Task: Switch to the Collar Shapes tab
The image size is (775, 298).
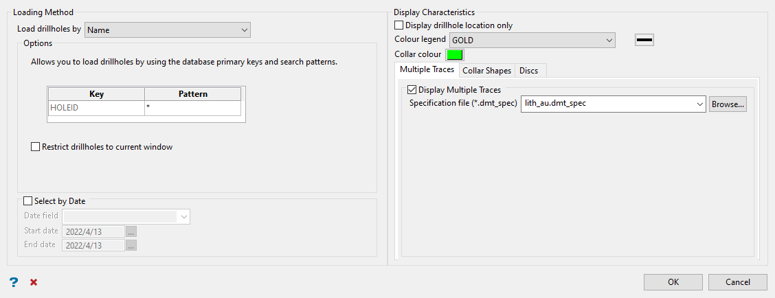Action: click(486, 71)
